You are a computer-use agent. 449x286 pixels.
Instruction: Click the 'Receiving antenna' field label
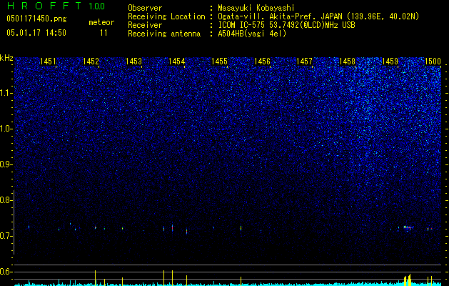(164, 34)
